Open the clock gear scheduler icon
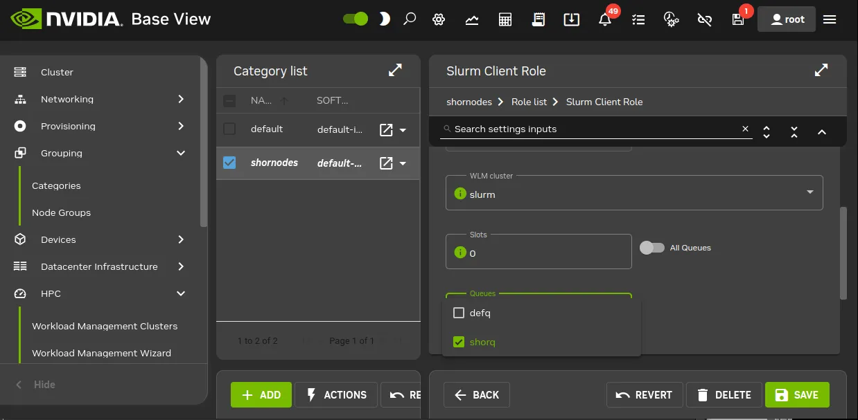 [x=671, y=19]
